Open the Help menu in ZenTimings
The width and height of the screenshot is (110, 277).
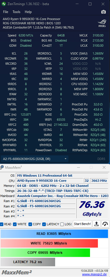(x=28, y=12)
